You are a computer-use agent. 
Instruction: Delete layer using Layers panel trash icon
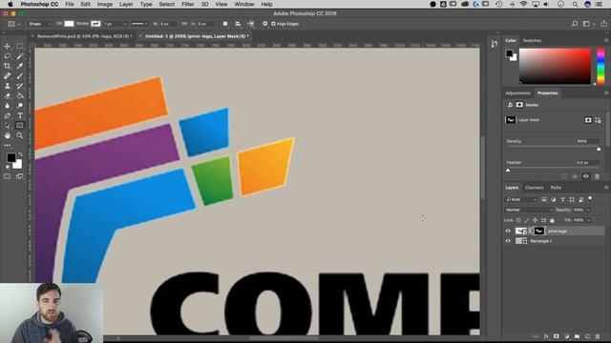tap(598, 336)
